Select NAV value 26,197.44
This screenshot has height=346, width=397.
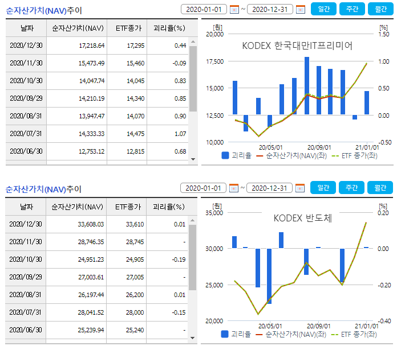pyautogui.click(x=91, y=295)
